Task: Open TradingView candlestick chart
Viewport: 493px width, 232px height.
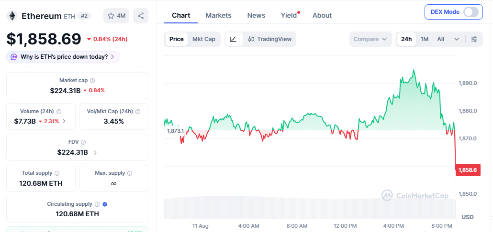Action: pyautogui.click(x=270, y=39)
